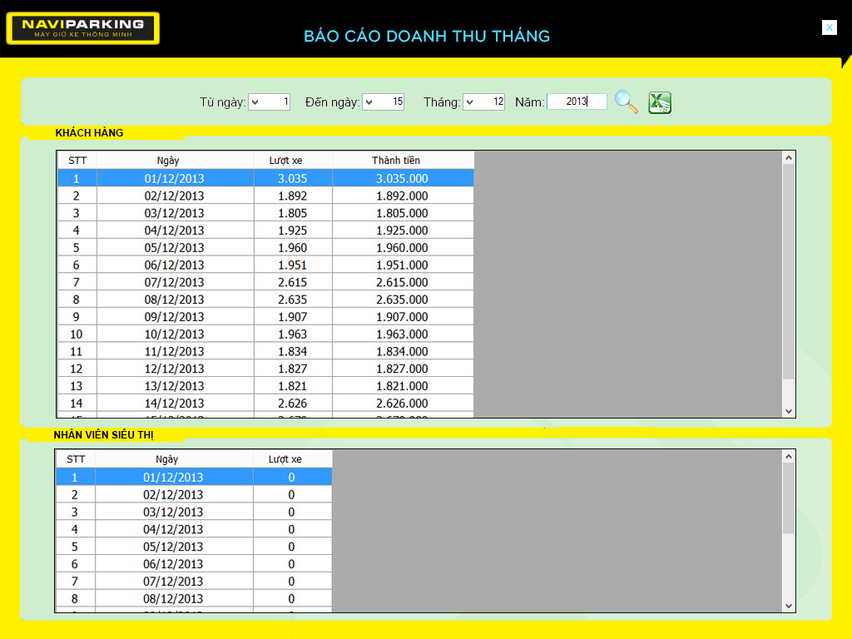
Task: Click STT header in Khách hàng table
Action: point(77,160)
